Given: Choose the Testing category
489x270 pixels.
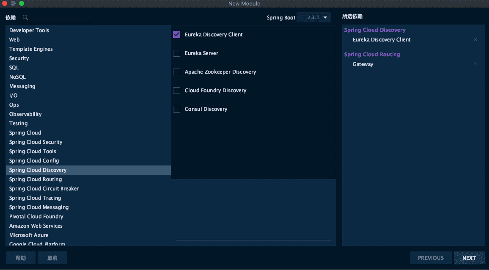Looking at the screenshot, I should [x=88, y=124].
